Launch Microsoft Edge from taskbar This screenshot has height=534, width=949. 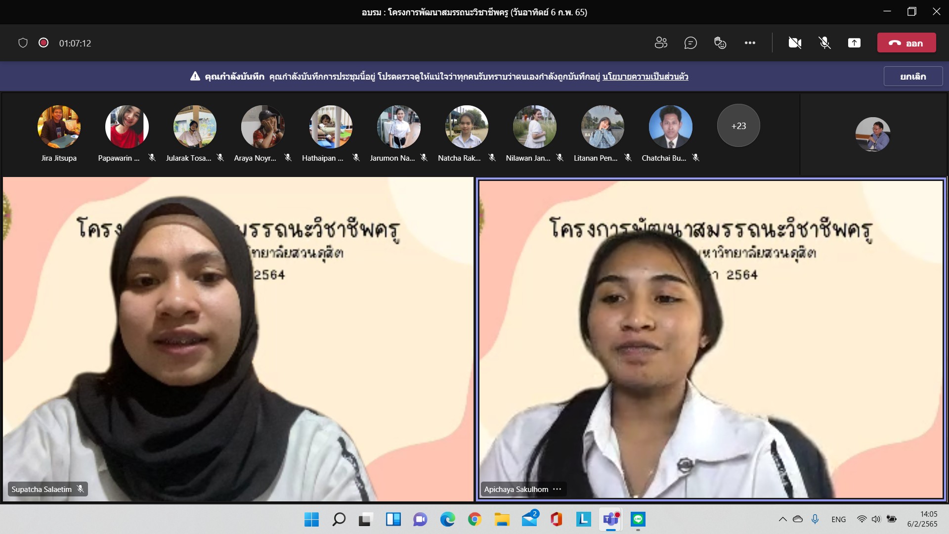pos(447,519)
